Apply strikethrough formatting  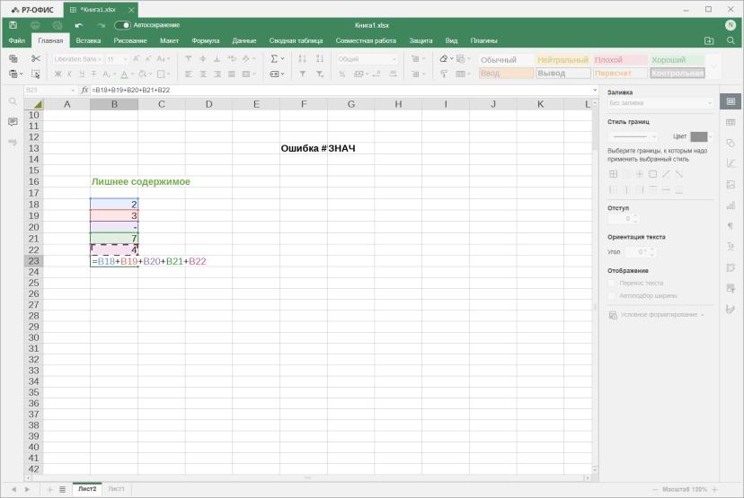[x=93, y=74]
